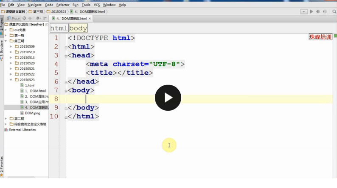The image size is (337, 188).
Task: Open the View menu
Action: pyautogui.click(x=21, y=5)
